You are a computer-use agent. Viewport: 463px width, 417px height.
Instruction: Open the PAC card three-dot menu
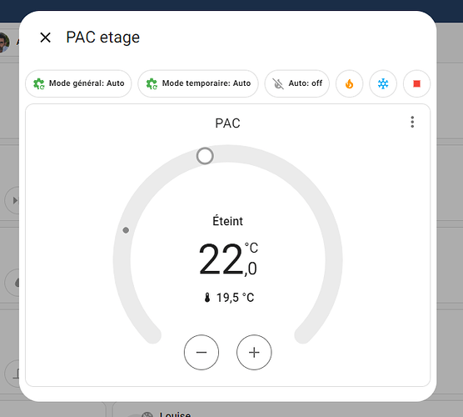point(412,122)
